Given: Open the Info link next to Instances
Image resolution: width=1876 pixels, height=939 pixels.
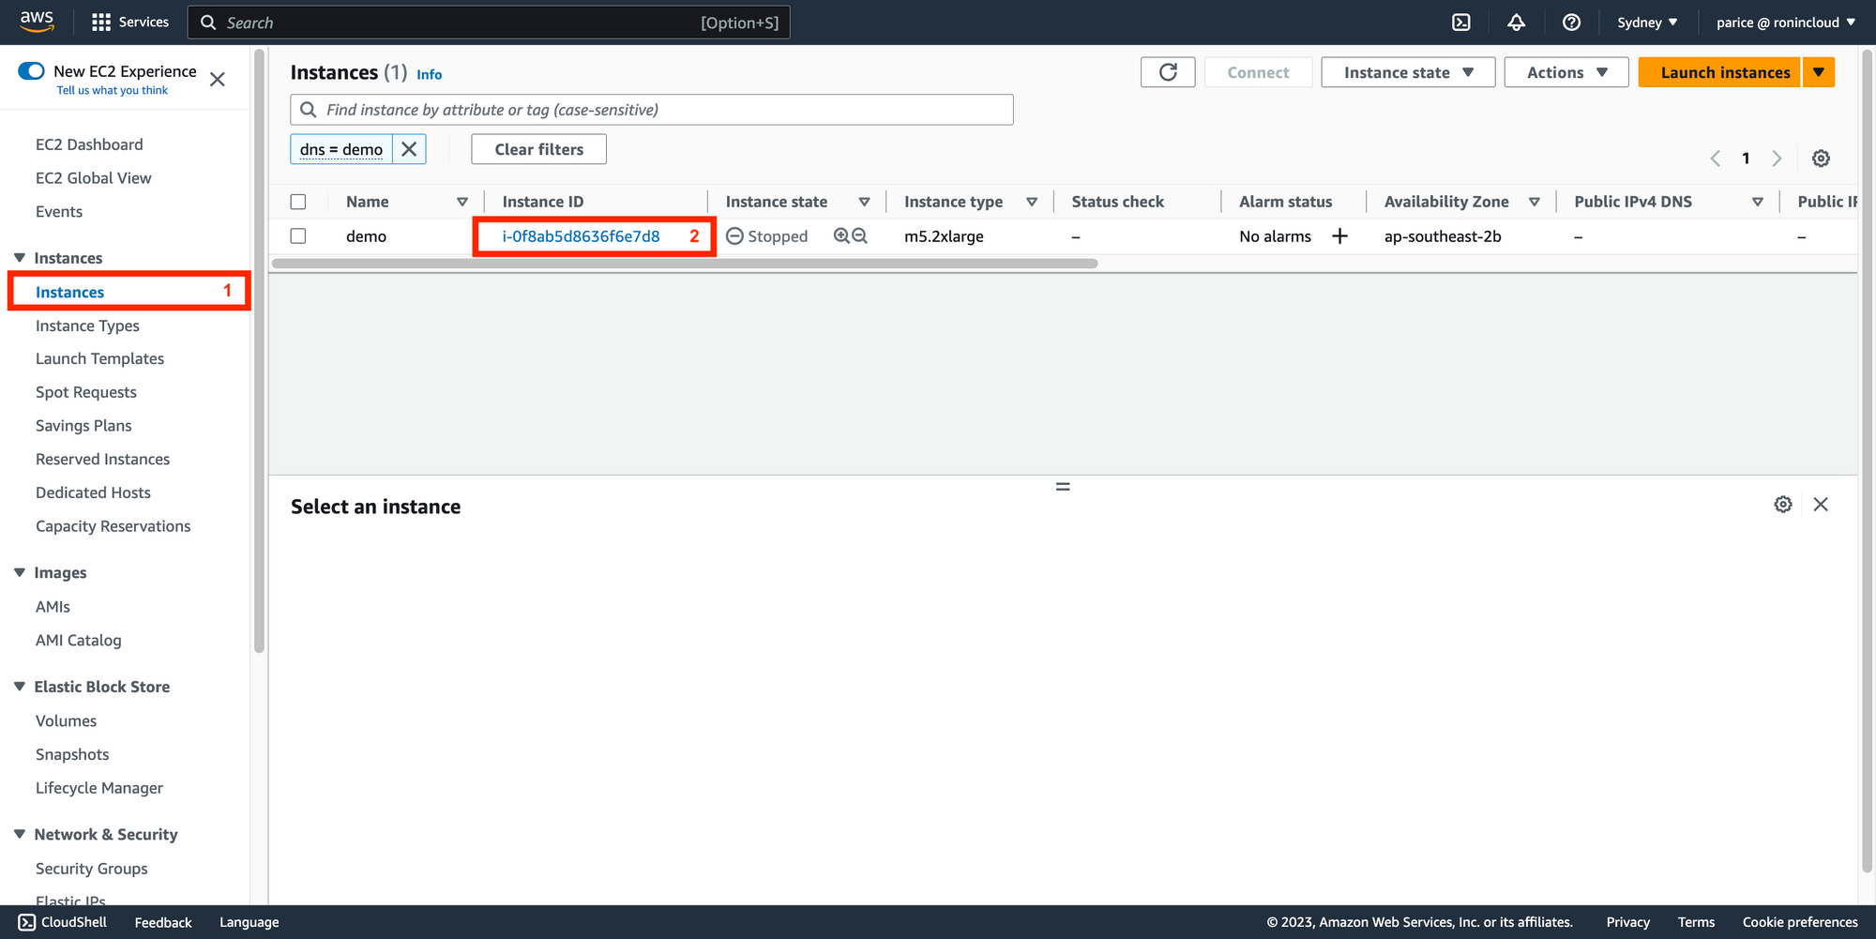Looking at the screenshot, I should coord(429,74).
